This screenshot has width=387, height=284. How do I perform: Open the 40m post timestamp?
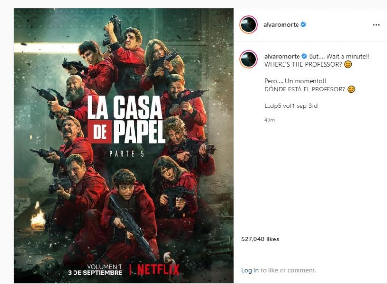269,120
